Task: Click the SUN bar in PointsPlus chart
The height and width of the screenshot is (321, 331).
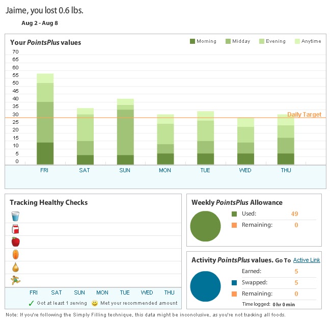Action: [x=125, y=131]
